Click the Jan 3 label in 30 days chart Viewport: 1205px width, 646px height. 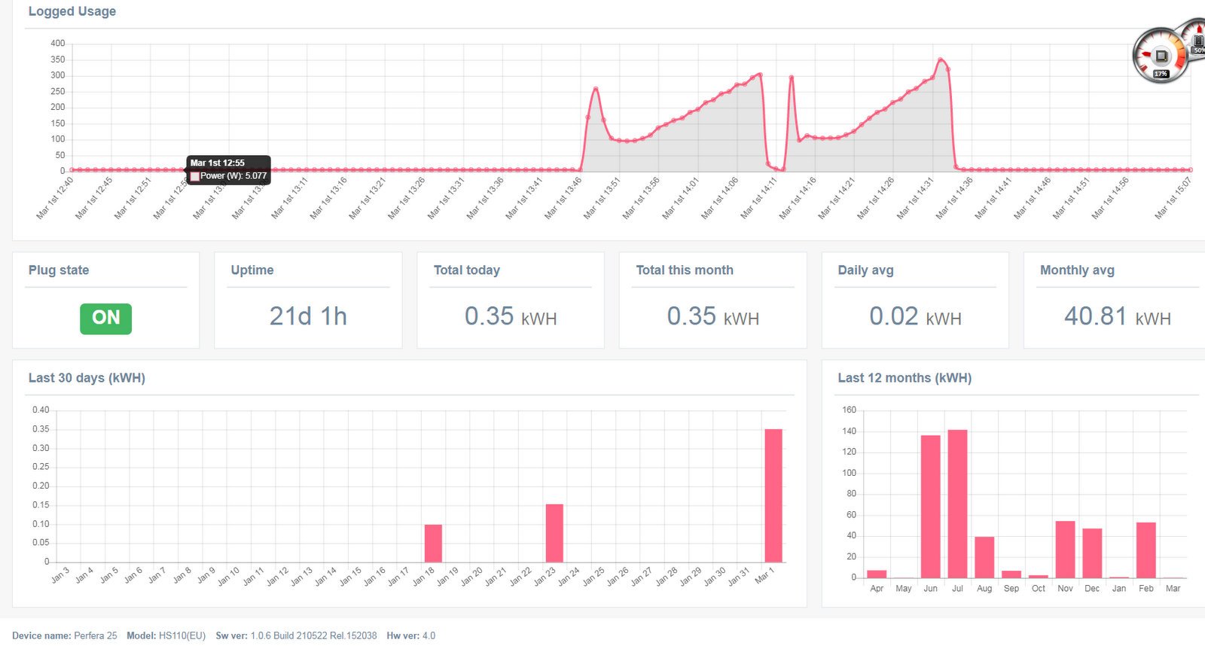coord(60,575)
